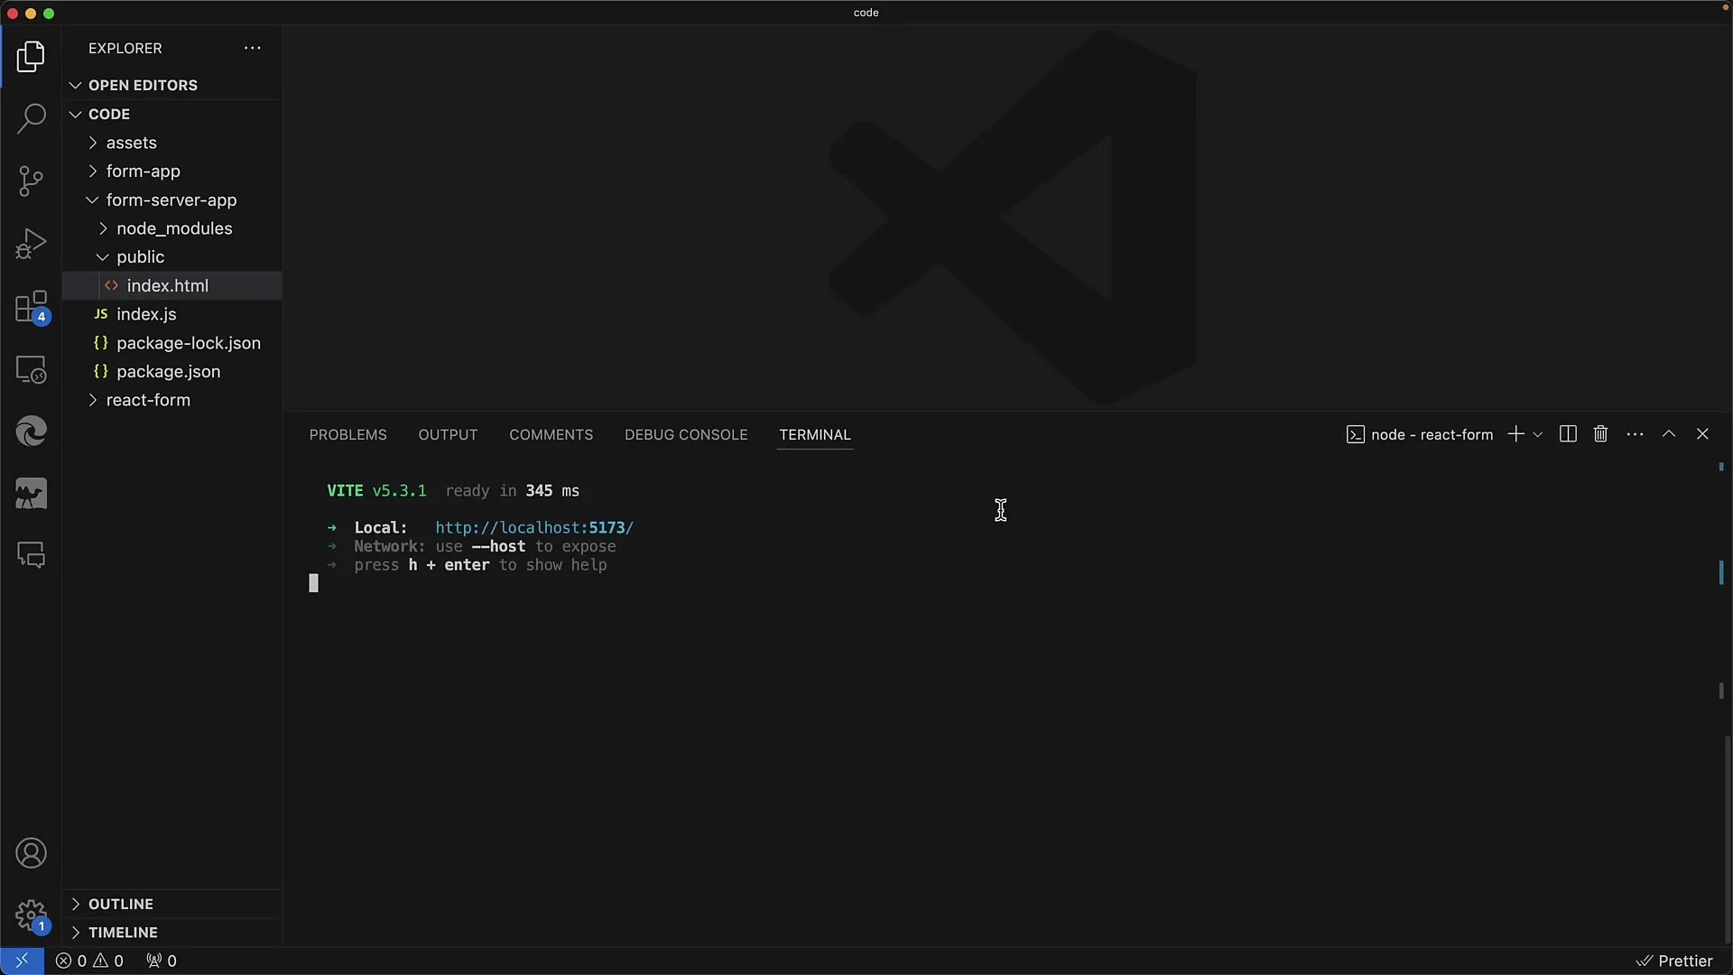The width and height of the screenshot is (1733, 975).
Task: Click the add new terminal button
Action: (x=1515, y=433)
